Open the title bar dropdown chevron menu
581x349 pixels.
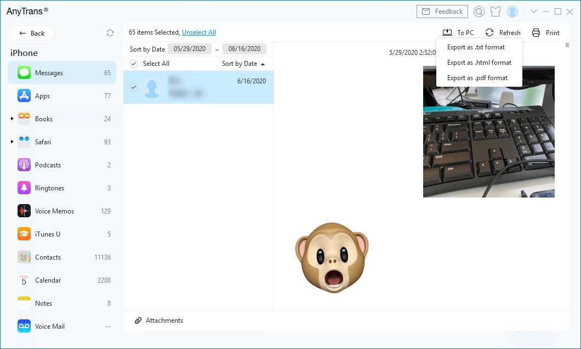click(533, 11)
